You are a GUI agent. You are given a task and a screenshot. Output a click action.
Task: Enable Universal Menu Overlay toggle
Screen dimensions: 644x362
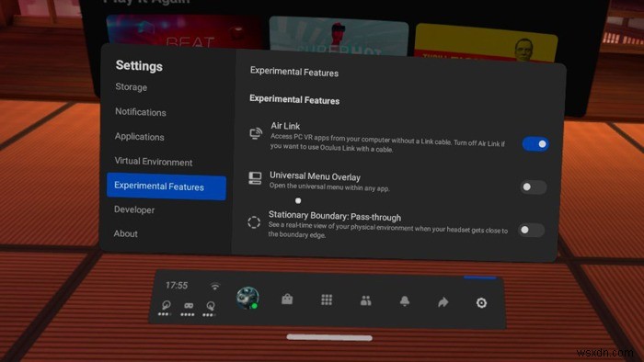(533, 187)
